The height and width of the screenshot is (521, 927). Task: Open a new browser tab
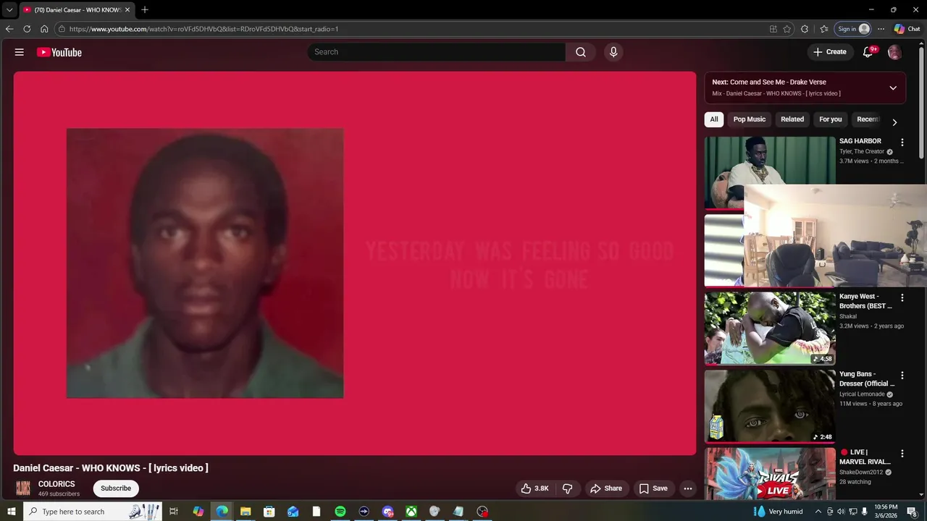pos(145,9)
